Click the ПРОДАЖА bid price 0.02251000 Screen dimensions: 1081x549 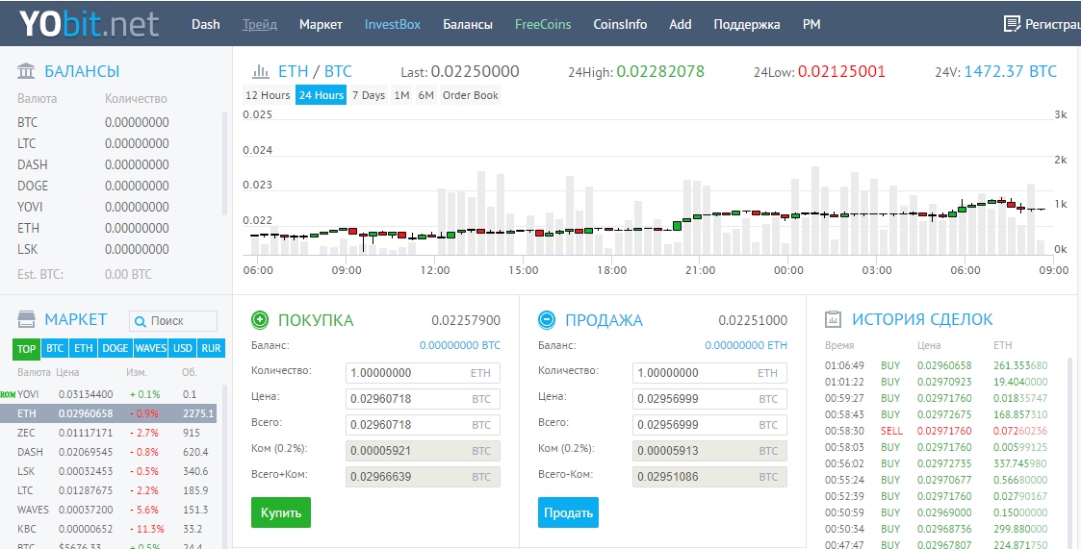(753, 320)
